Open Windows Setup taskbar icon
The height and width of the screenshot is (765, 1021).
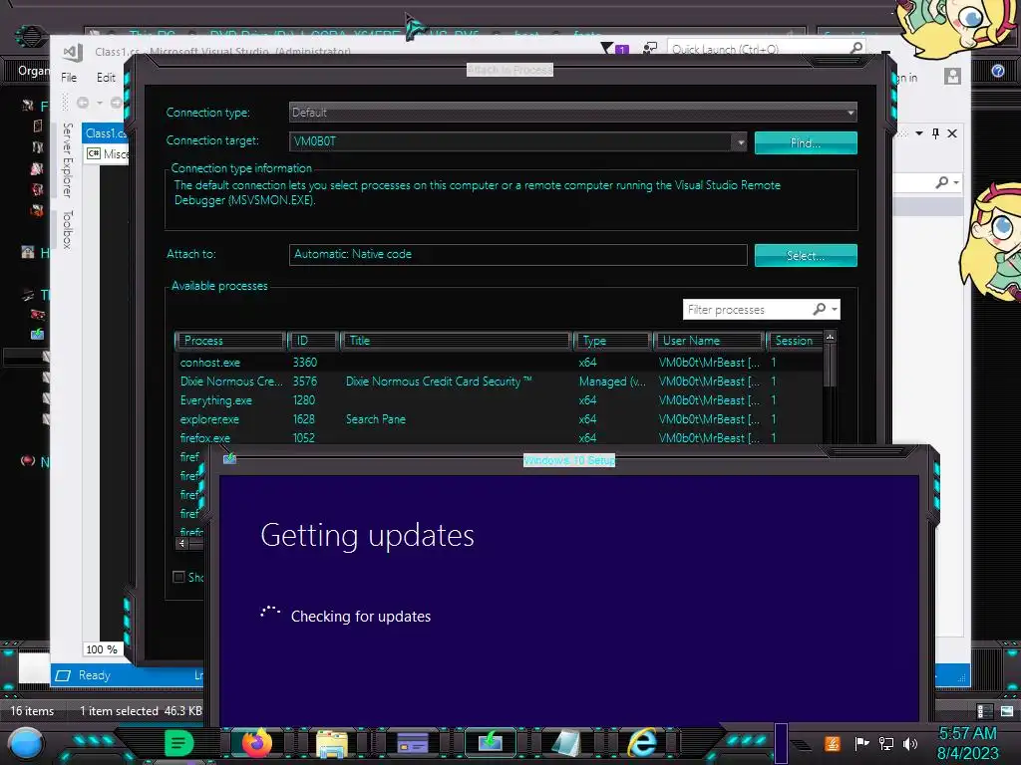click(491, 741)
